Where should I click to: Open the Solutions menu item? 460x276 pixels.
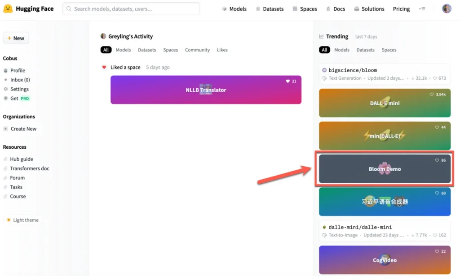click(369, 9)
